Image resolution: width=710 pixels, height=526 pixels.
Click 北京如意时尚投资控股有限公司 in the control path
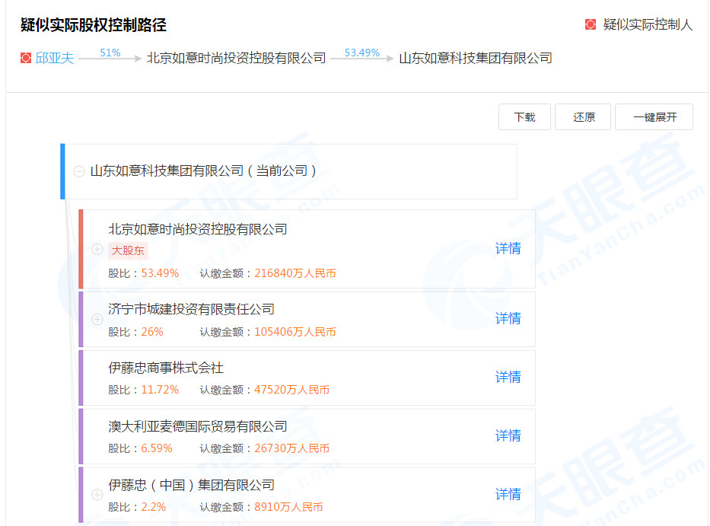tap(237, 58)
